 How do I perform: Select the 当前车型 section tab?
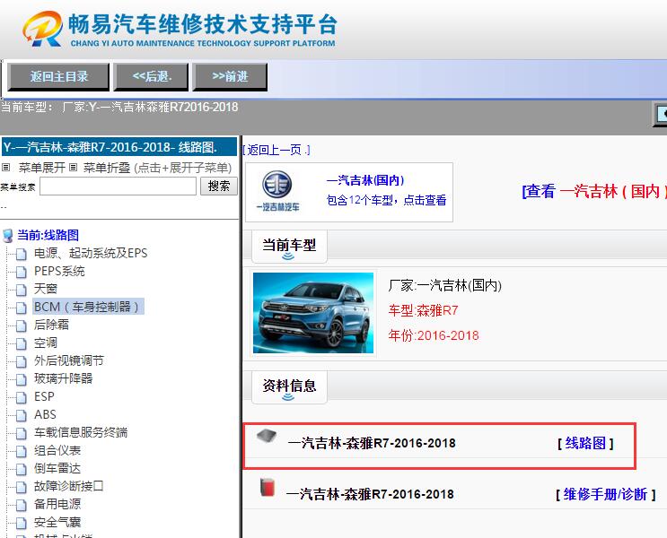click(x=289, y=247)
